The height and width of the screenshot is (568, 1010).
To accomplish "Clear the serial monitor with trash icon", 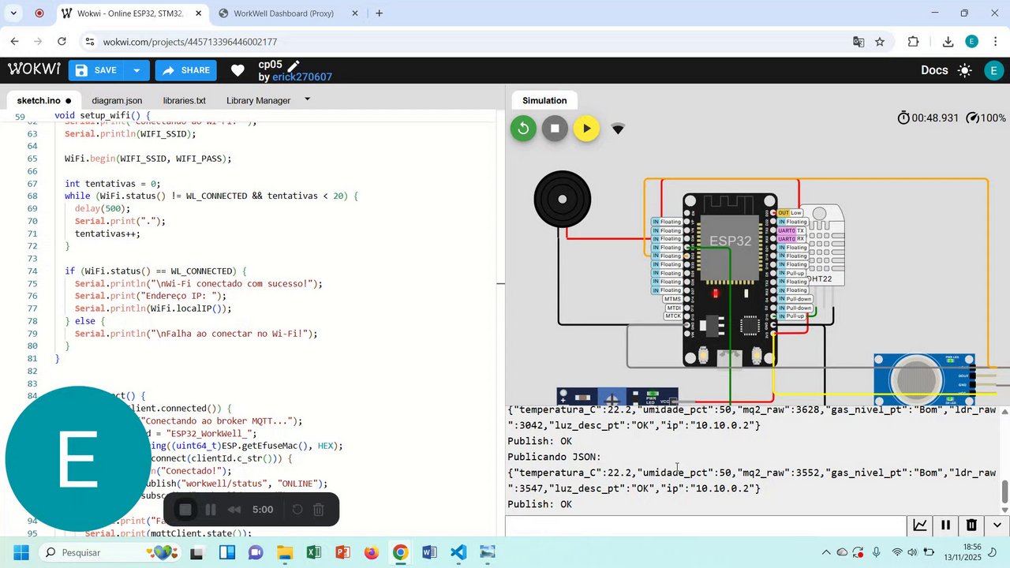I will coord(971,525).
